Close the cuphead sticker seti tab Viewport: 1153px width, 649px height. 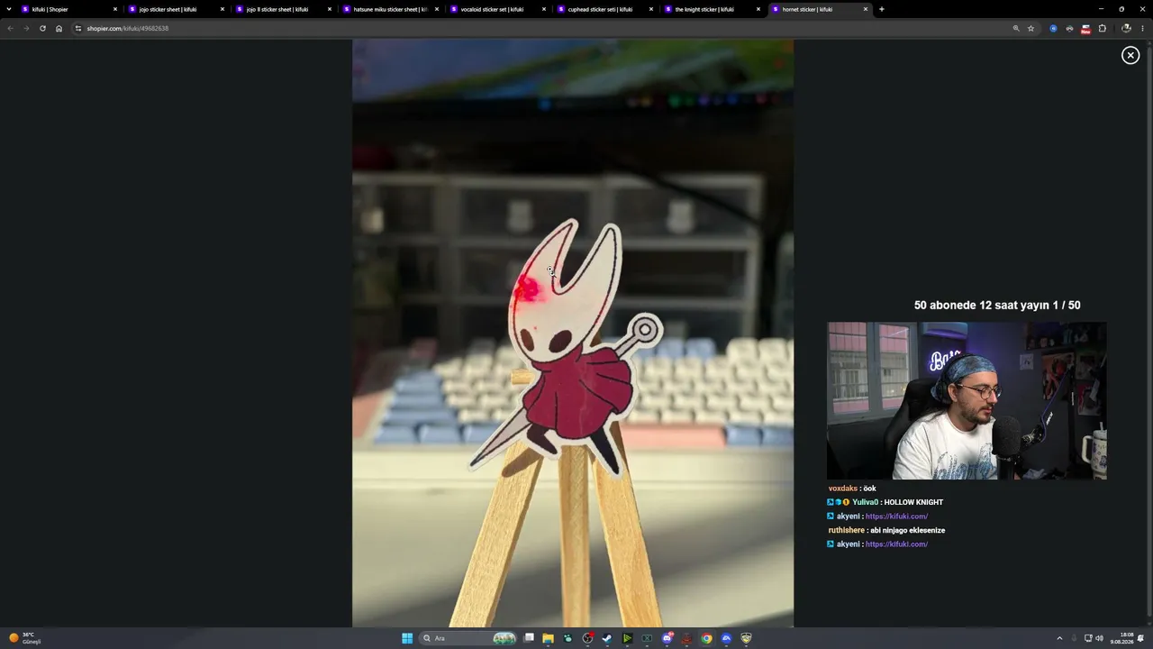[651, 9]
